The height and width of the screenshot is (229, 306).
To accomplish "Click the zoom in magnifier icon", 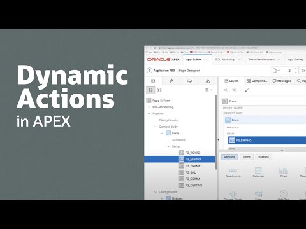I will coord(234,90).
